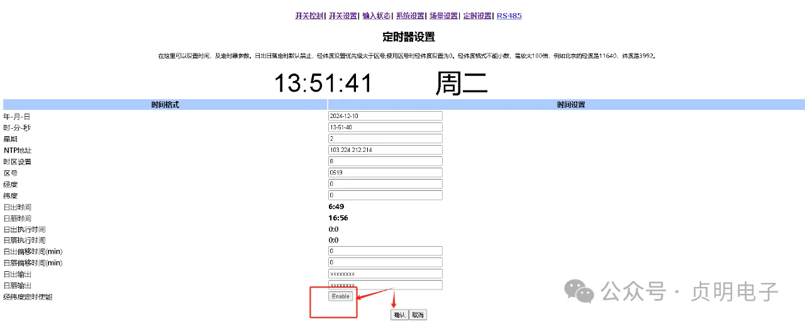Click the 日落时间 row label

pos(17,218)
